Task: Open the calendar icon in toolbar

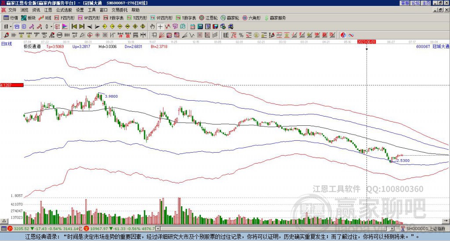Action: [192, 26]
